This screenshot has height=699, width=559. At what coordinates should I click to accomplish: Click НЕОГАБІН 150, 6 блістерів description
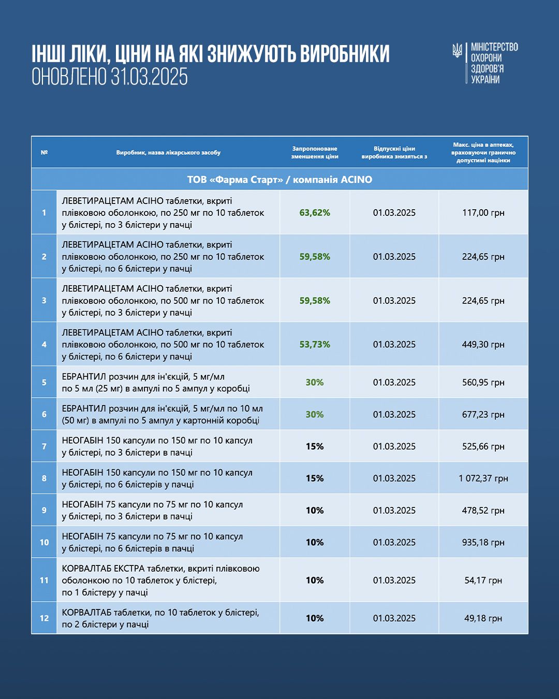point(157,478)
